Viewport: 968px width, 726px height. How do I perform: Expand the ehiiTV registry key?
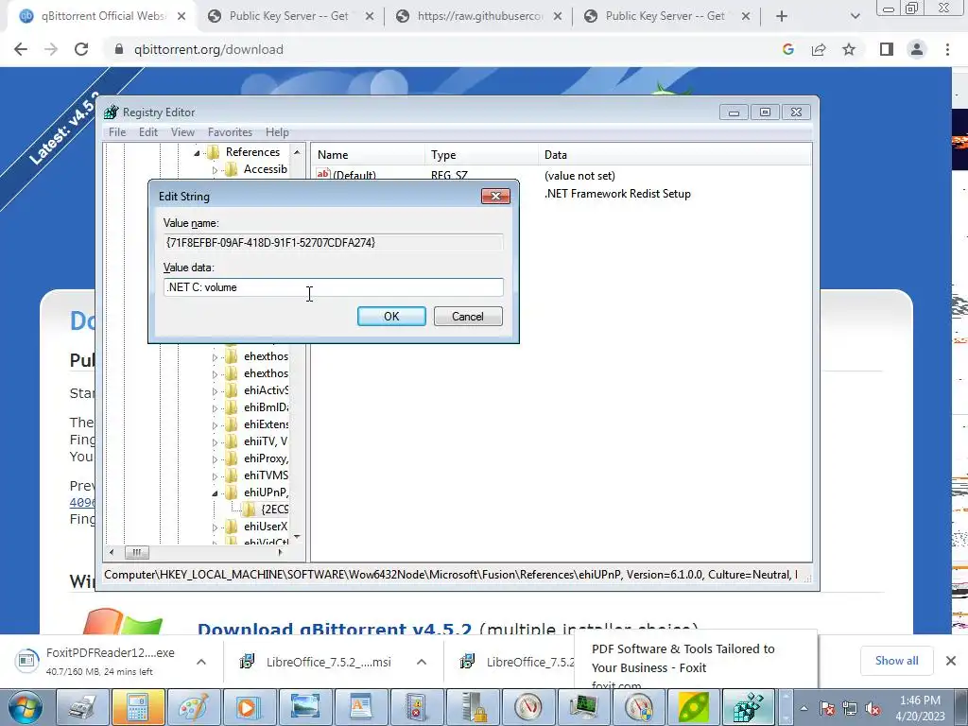pos(215,442)
